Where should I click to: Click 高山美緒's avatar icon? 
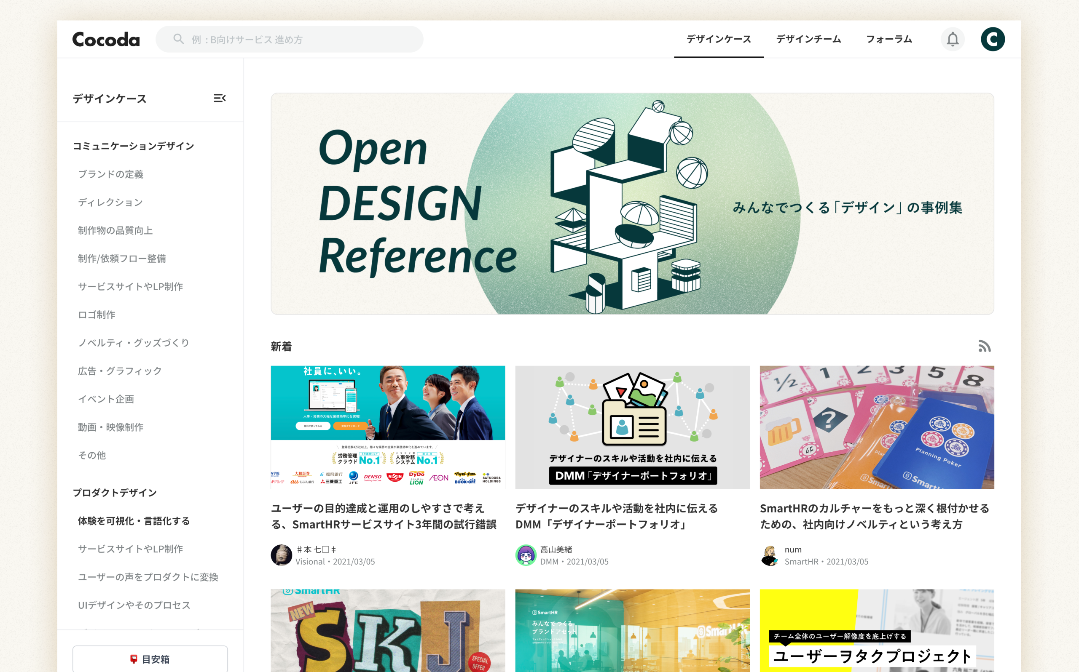click(526, 555)
